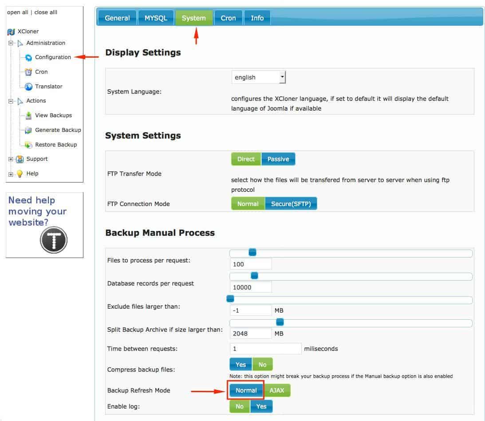The image size is (485, 421).
Task: Focus the Split Backup Archive size field
Action: click(x=251, y=334)
